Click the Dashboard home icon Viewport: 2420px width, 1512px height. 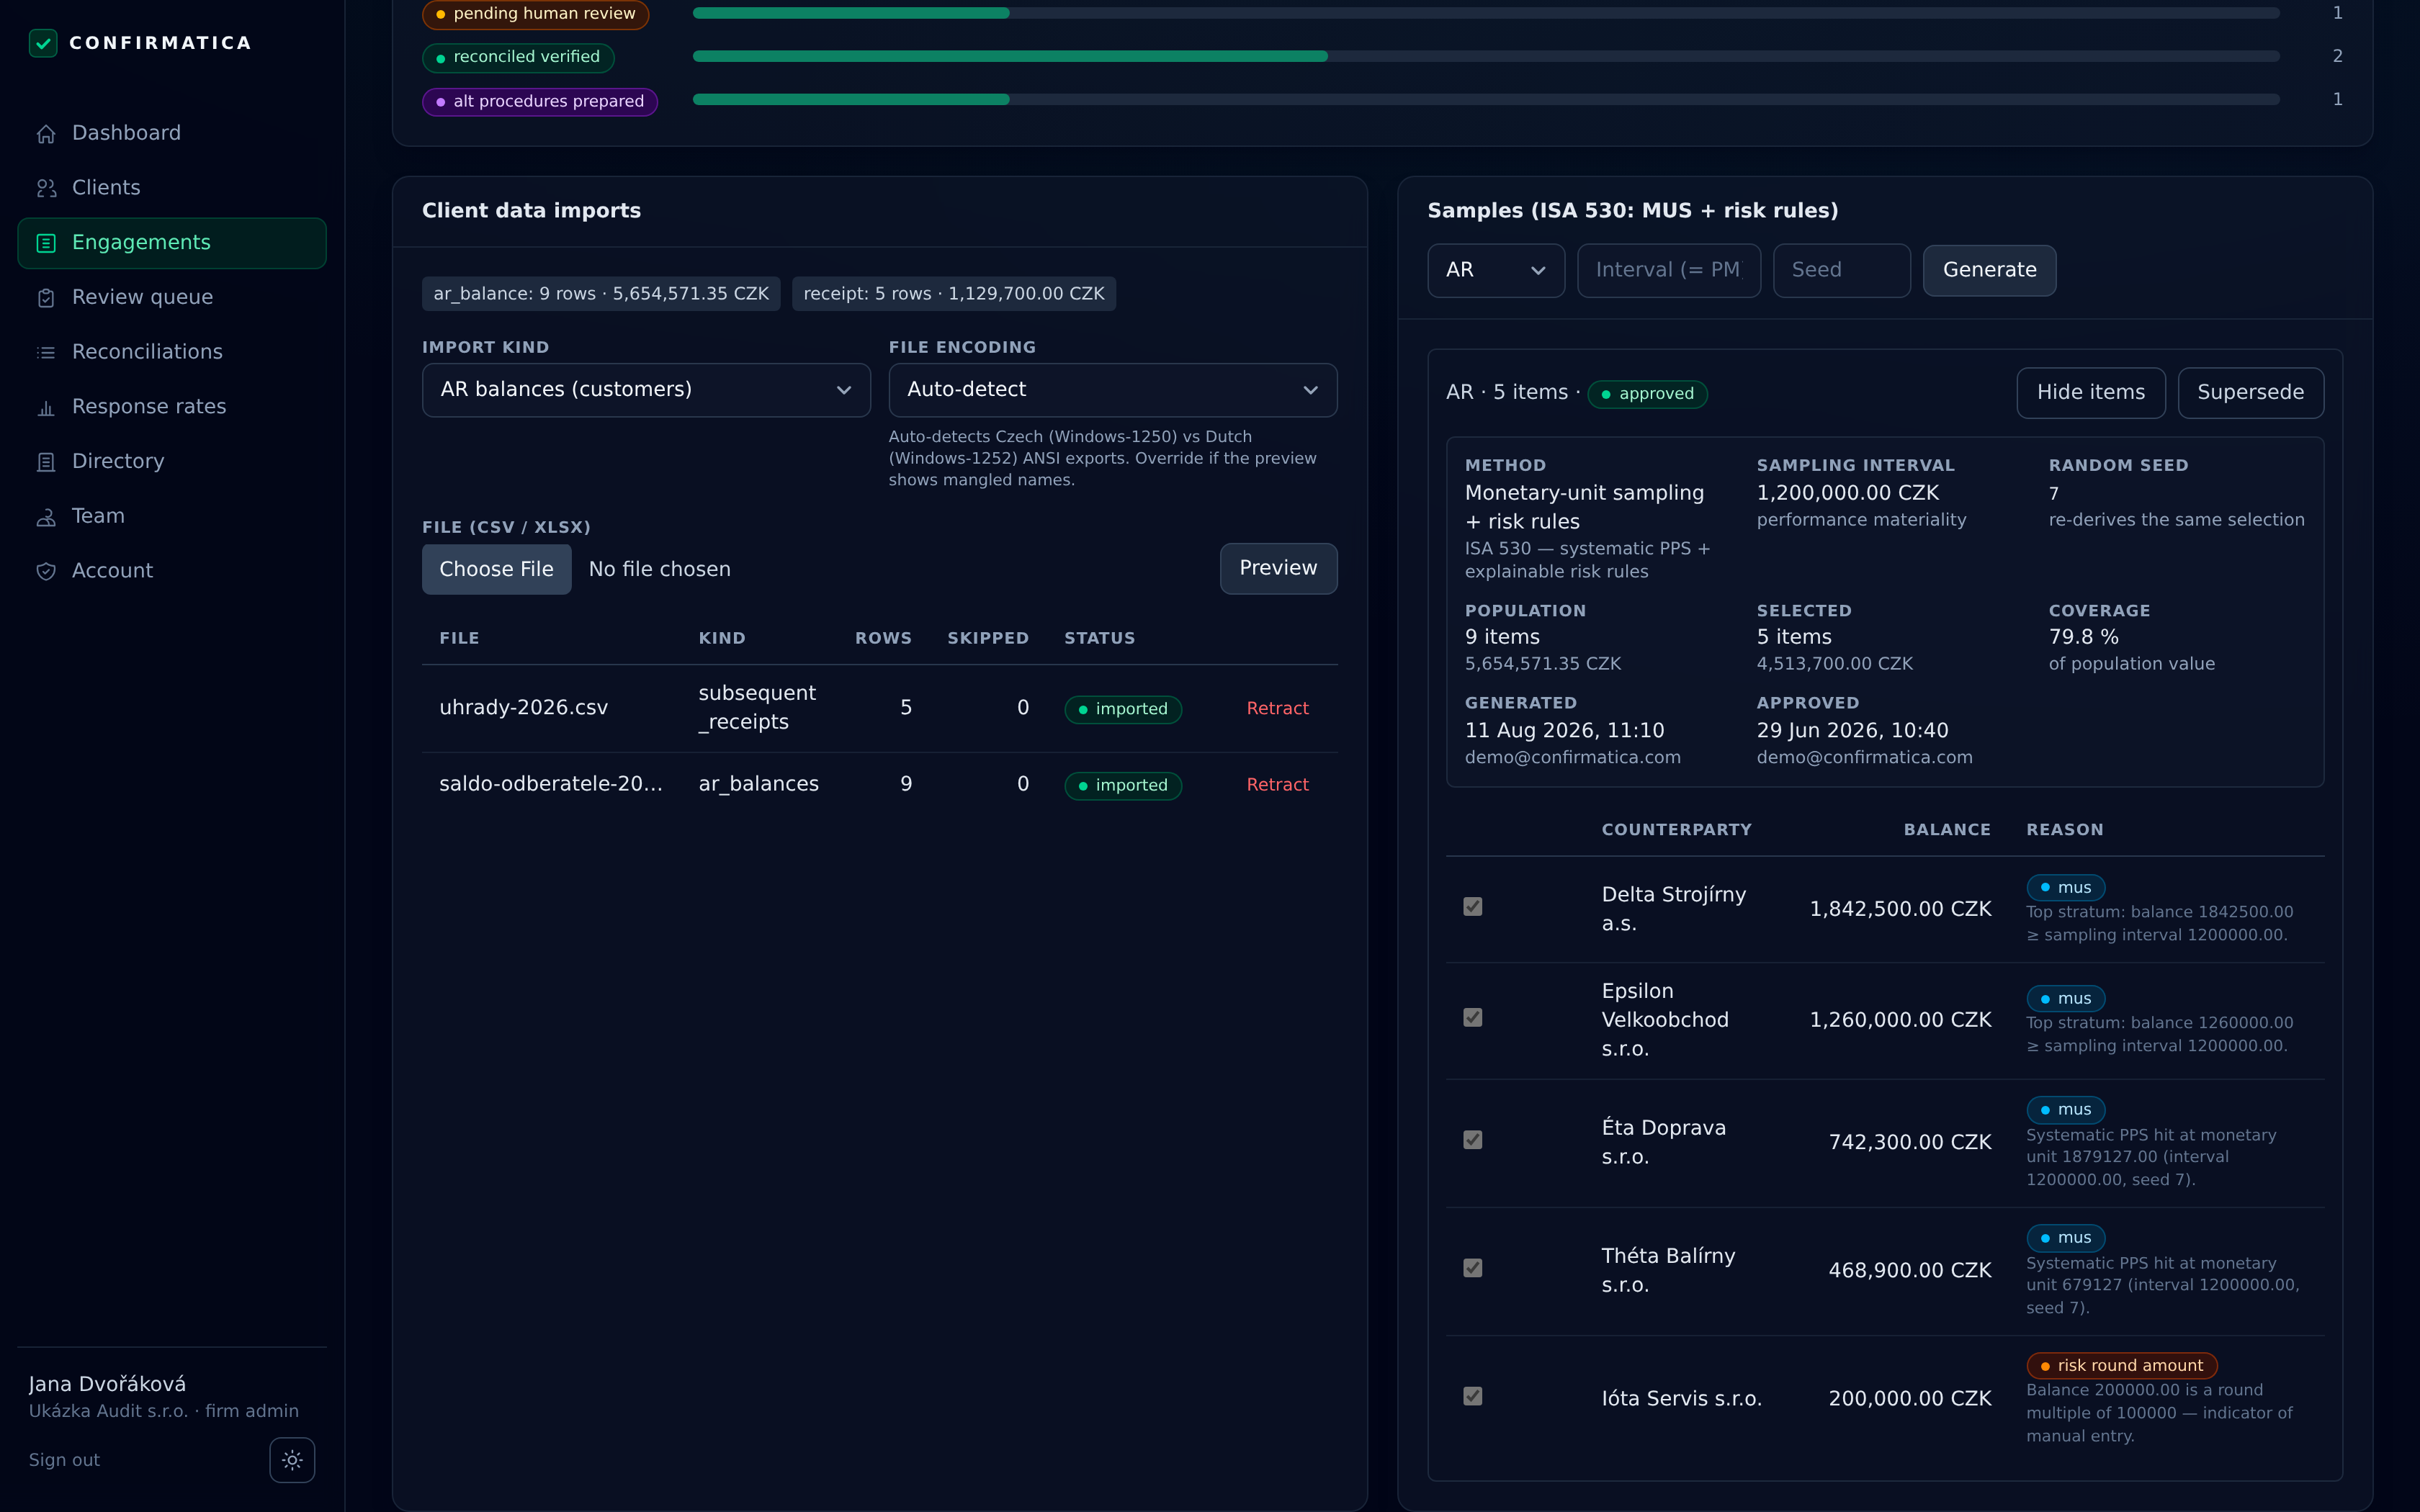[x=46, y=134]
